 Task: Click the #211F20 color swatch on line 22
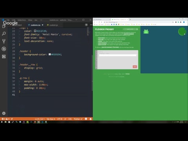click(35, 31)
